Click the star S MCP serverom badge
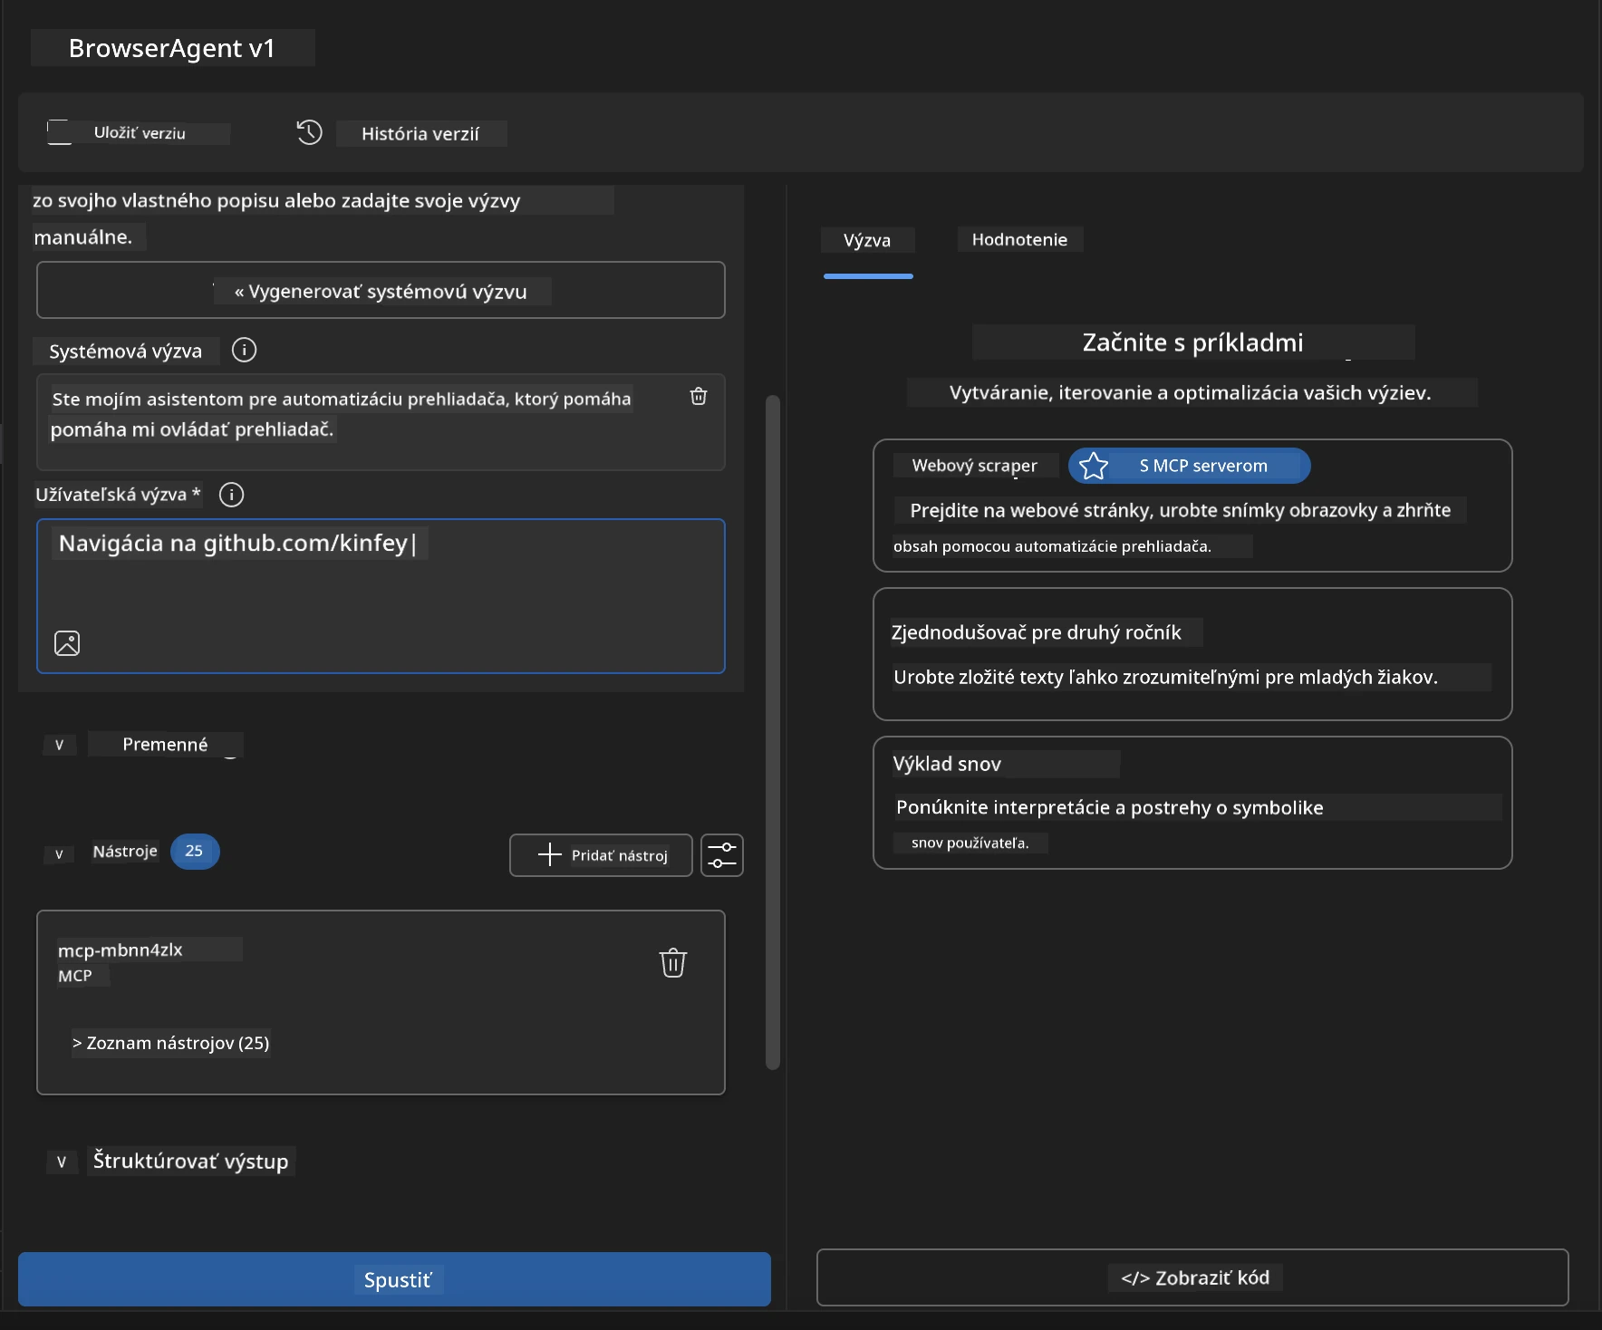 pyautogui.click(x=1189, y=466)
